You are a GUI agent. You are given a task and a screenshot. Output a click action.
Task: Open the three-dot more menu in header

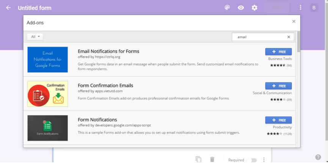(300, 8)
